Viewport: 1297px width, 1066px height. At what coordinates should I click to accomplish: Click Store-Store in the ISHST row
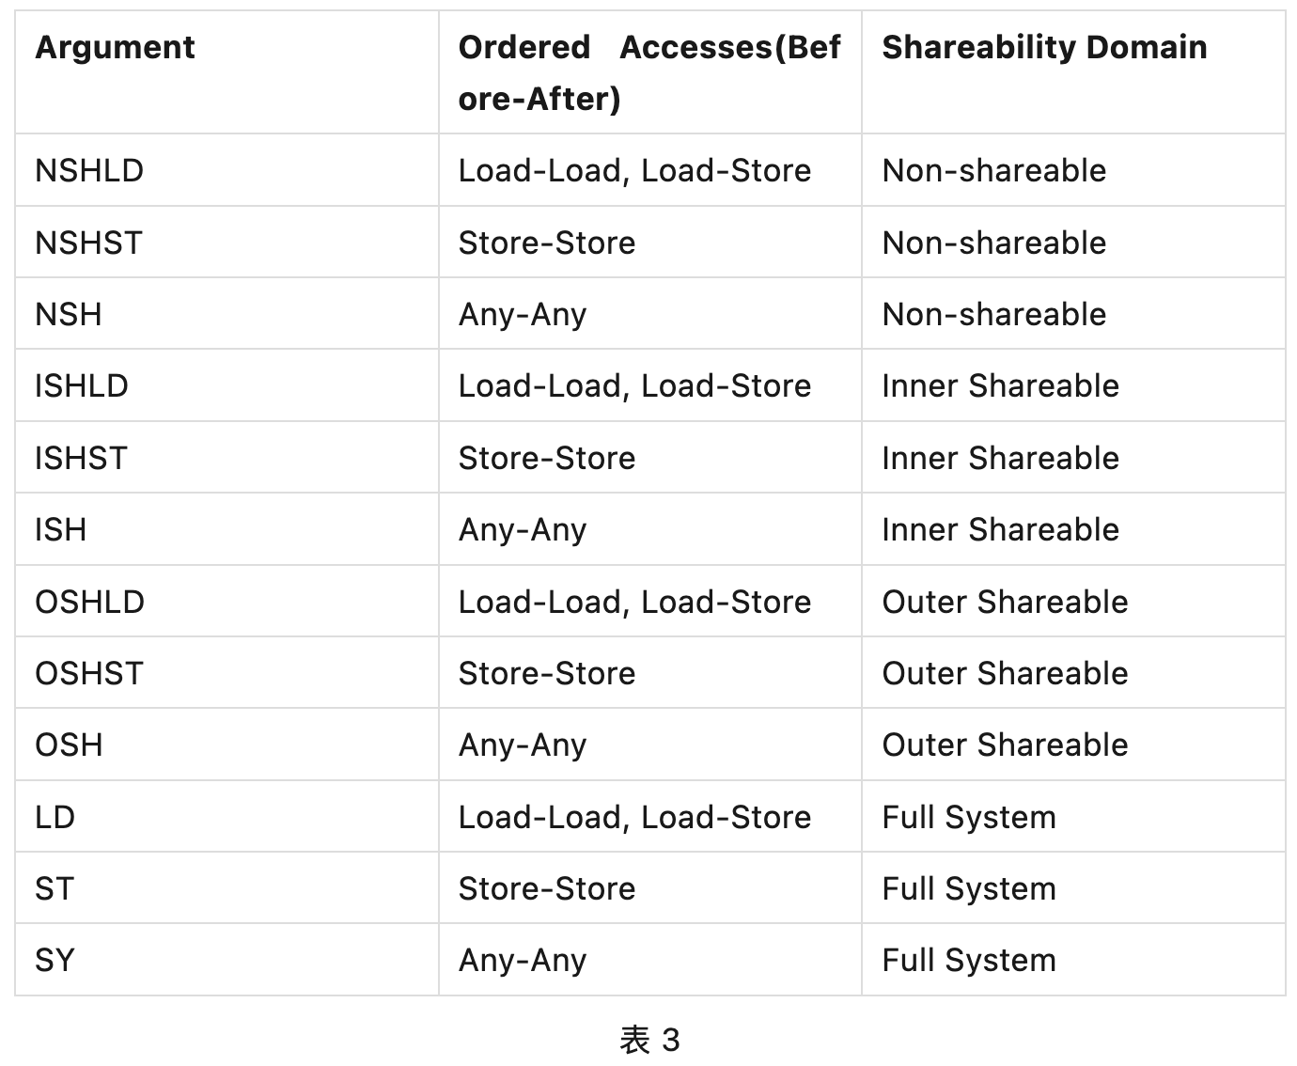click(x=546, y=458)
